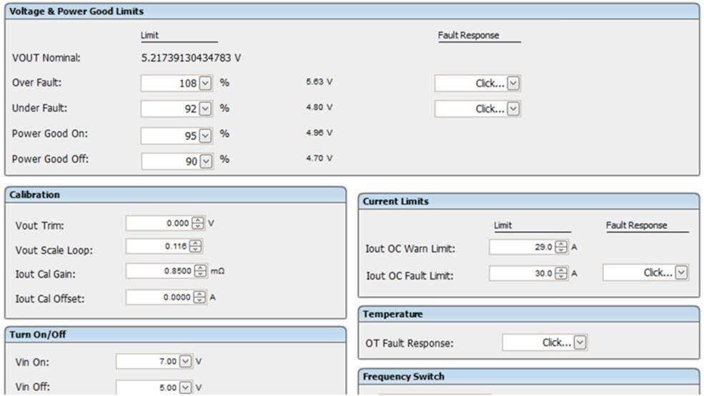Open the Over Fault limit dropdown
Image resolution: width=704 pixels, height=396 pixels.
click(205, 84)
